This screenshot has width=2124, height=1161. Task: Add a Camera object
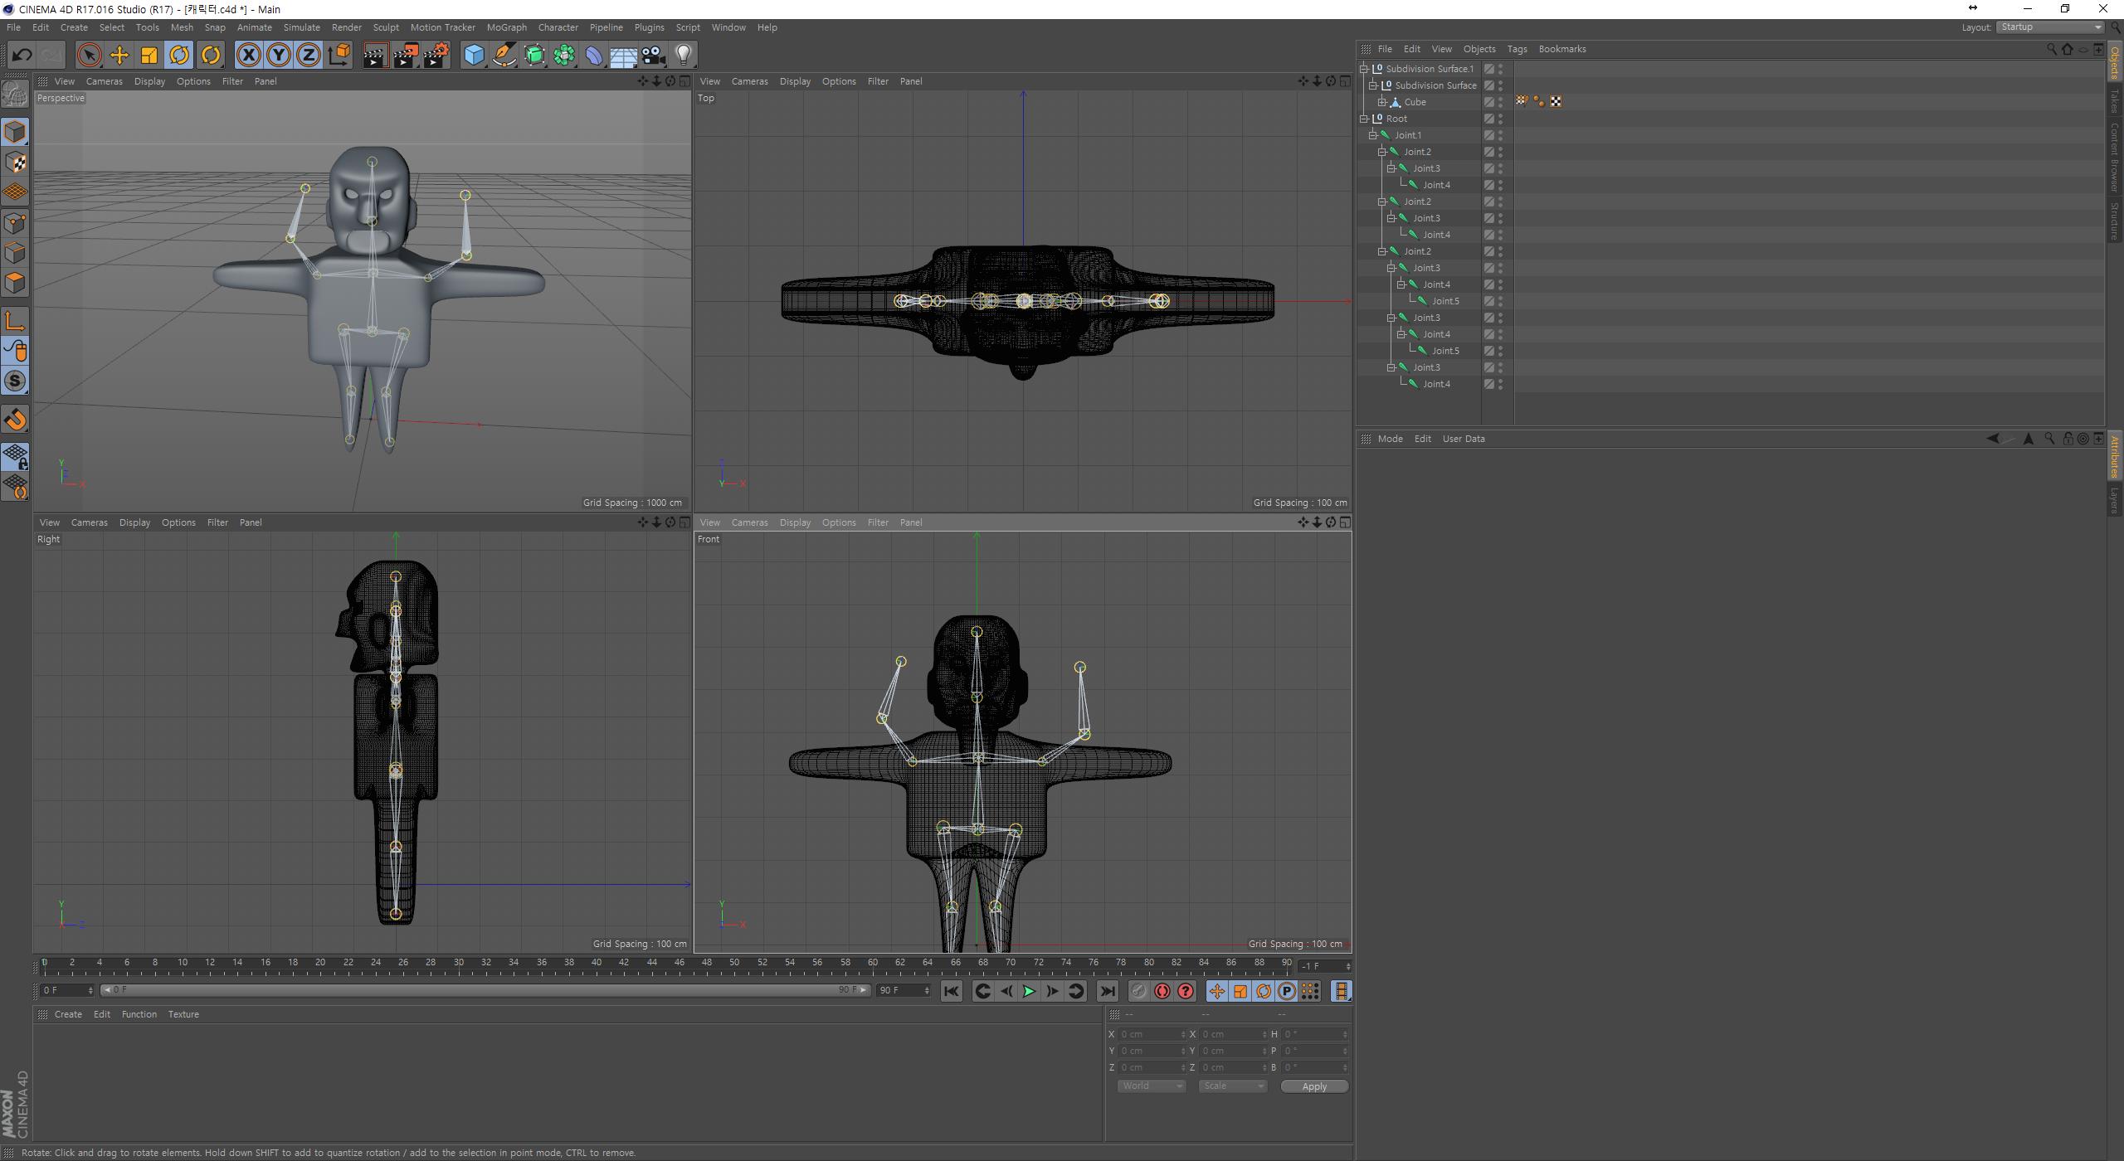(x=654, y=56)
